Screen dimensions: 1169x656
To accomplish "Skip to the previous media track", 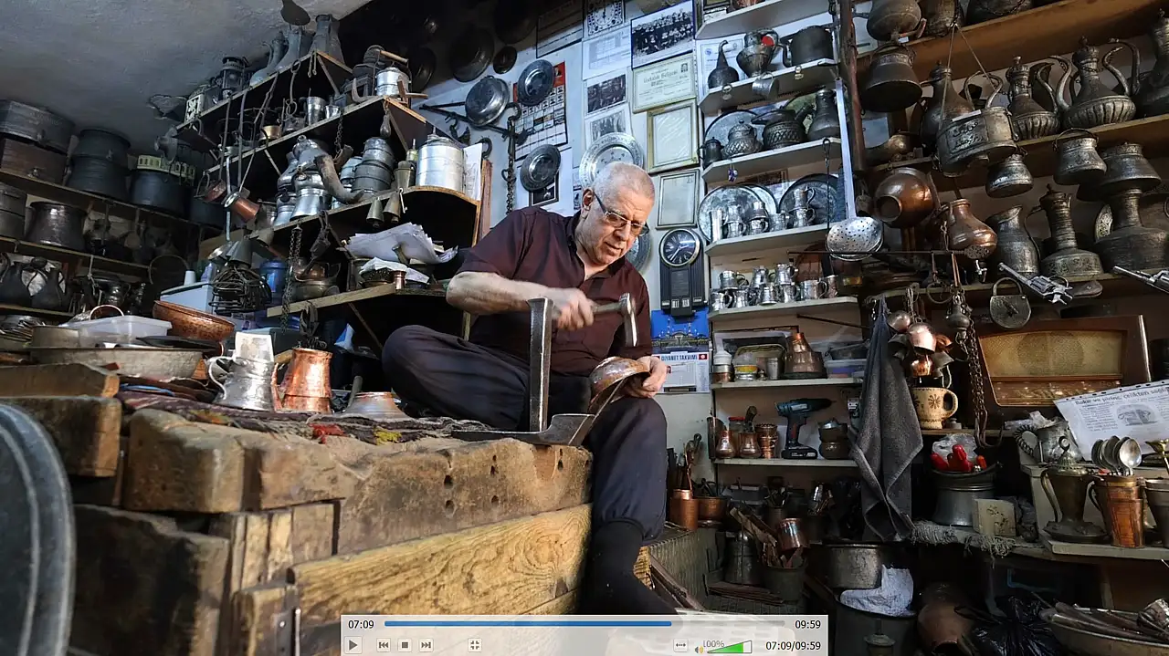I will pyautogui.click(x=384, y=645).
